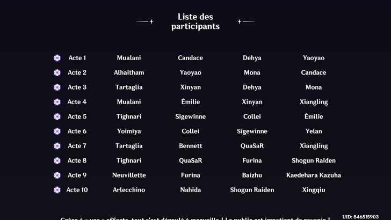
Task: Click the purple icon beside Acte 6
Action: 57,131
